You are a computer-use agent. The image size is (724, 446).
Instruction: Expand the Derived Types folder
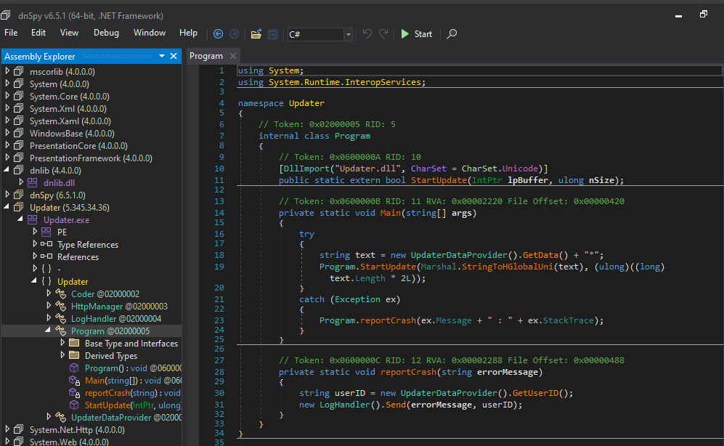63,356
